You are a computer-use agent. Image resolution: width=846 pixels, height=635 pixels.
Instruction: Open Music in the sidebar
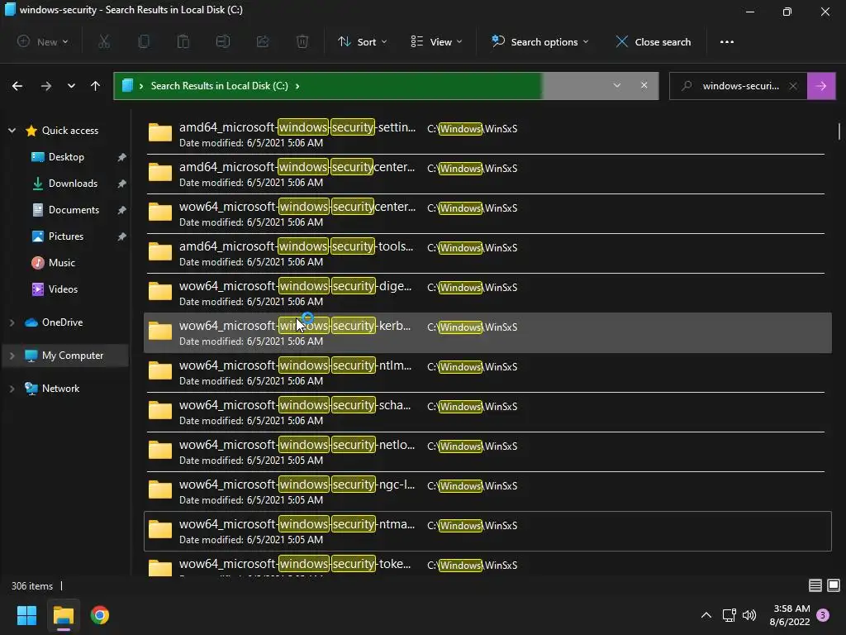point(61,263)
